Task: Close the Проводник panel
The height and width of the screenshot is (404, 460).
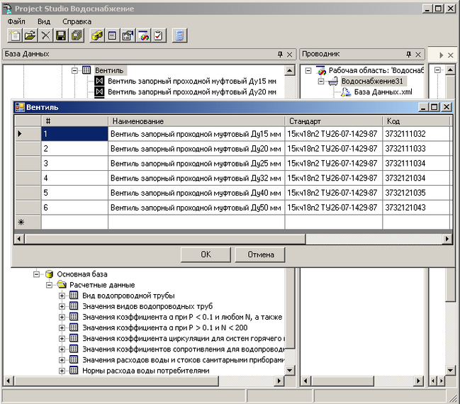Action: click(x=418, y=55)
